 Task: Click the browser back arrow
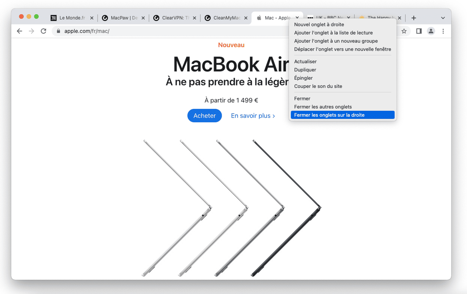click(20, 31)
